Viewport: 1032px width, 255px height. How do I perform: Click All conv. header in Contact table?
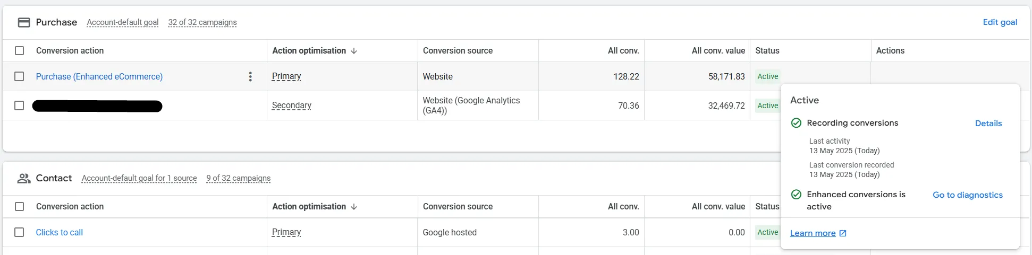(x=623, y=207)
